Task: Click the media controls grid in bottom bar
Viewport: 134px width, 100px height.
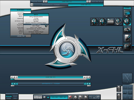Action: tap(38, 97)
